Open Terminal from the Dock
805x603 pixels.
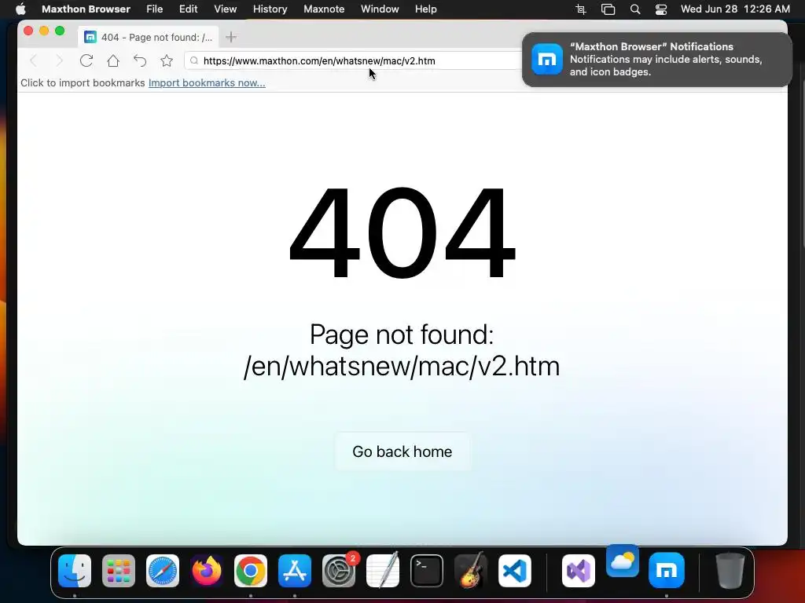click(x=427, y=571)
